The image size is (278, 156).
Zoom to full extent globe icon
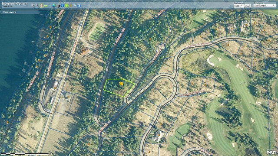[x=54, y=6]
